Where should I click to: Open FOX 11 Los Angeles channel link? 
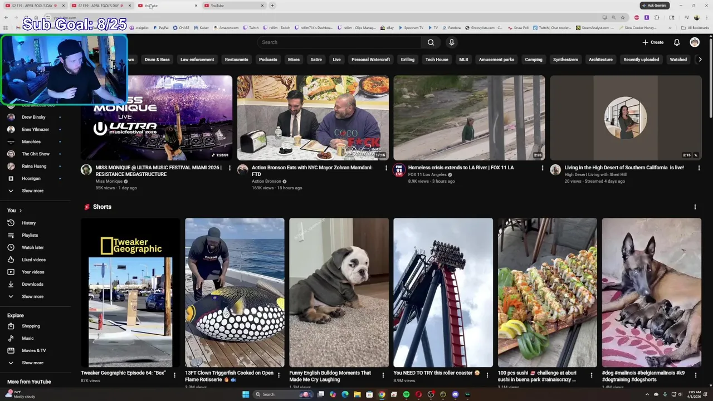tap(427, 174)
